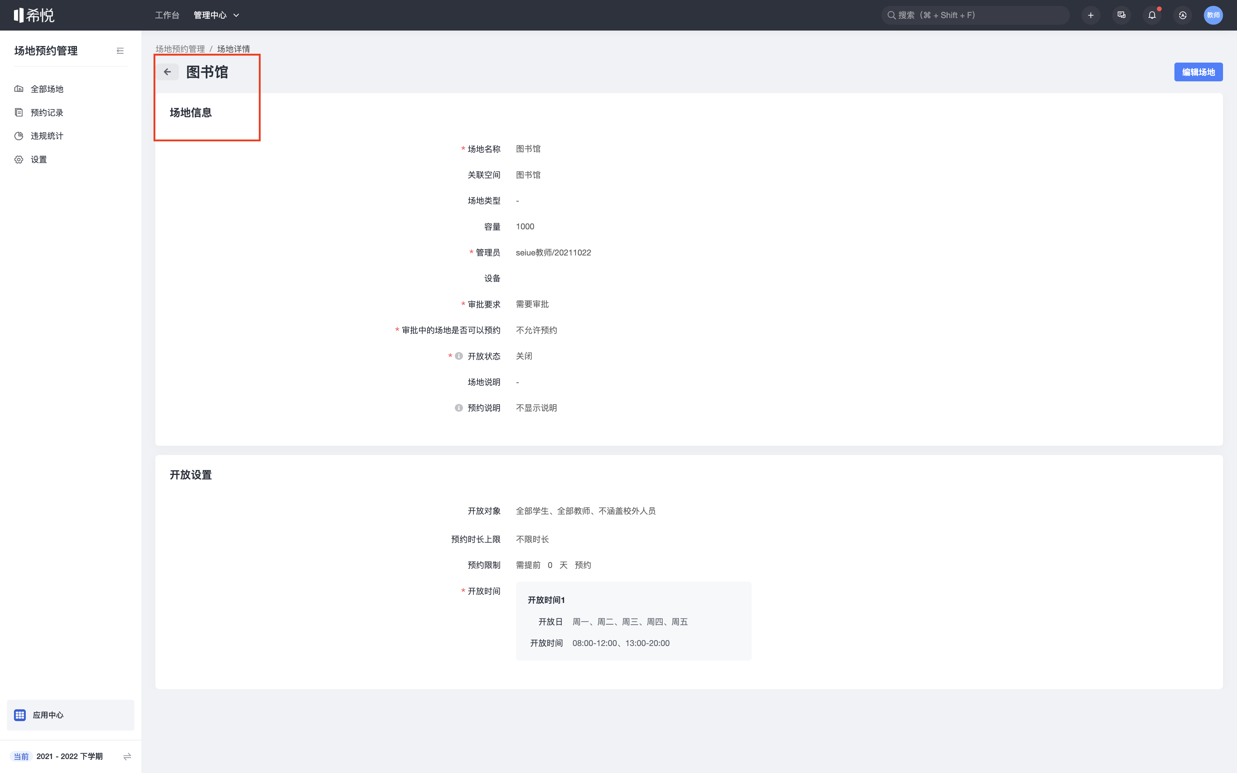Click the info icon beside 开放状态
Image resolution: width=1237 pixels, height=773 pixels.
point(458,356)
